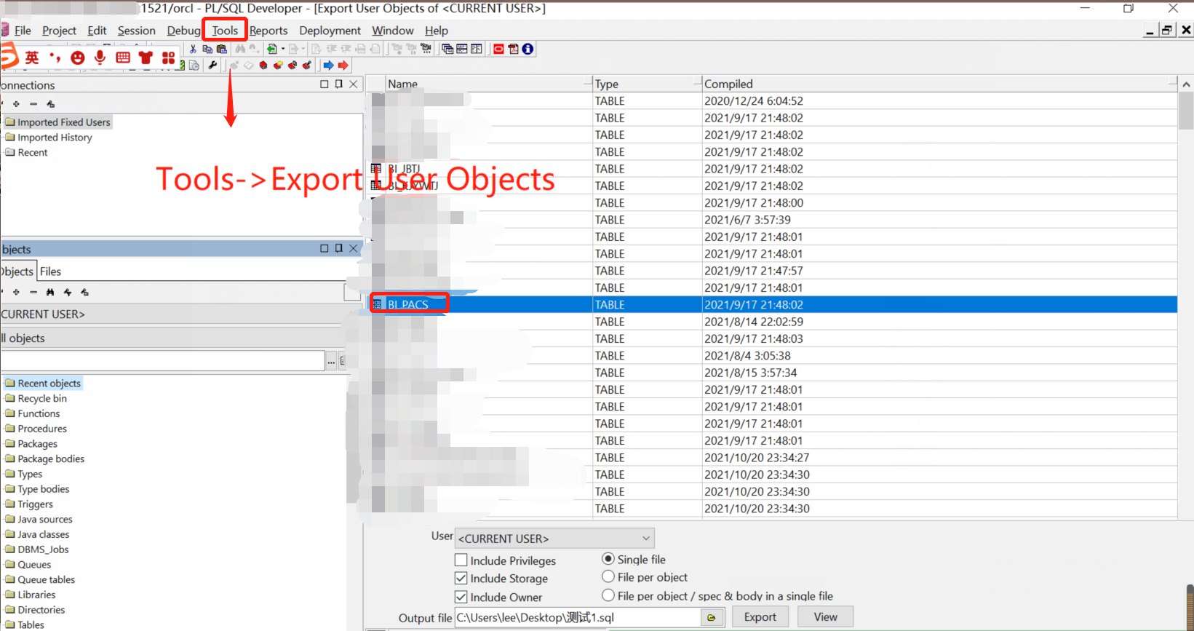
Task: Open the Session menu
Action: (x=136, y=31)
